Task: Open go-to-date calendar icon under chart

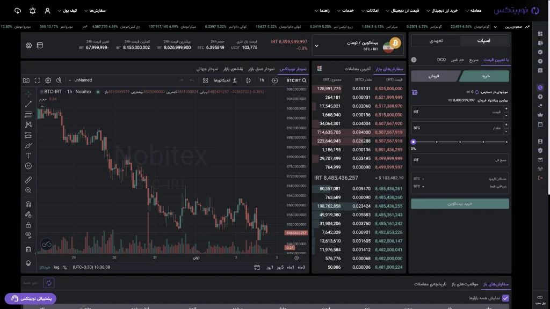Action: tap(257, 267)
